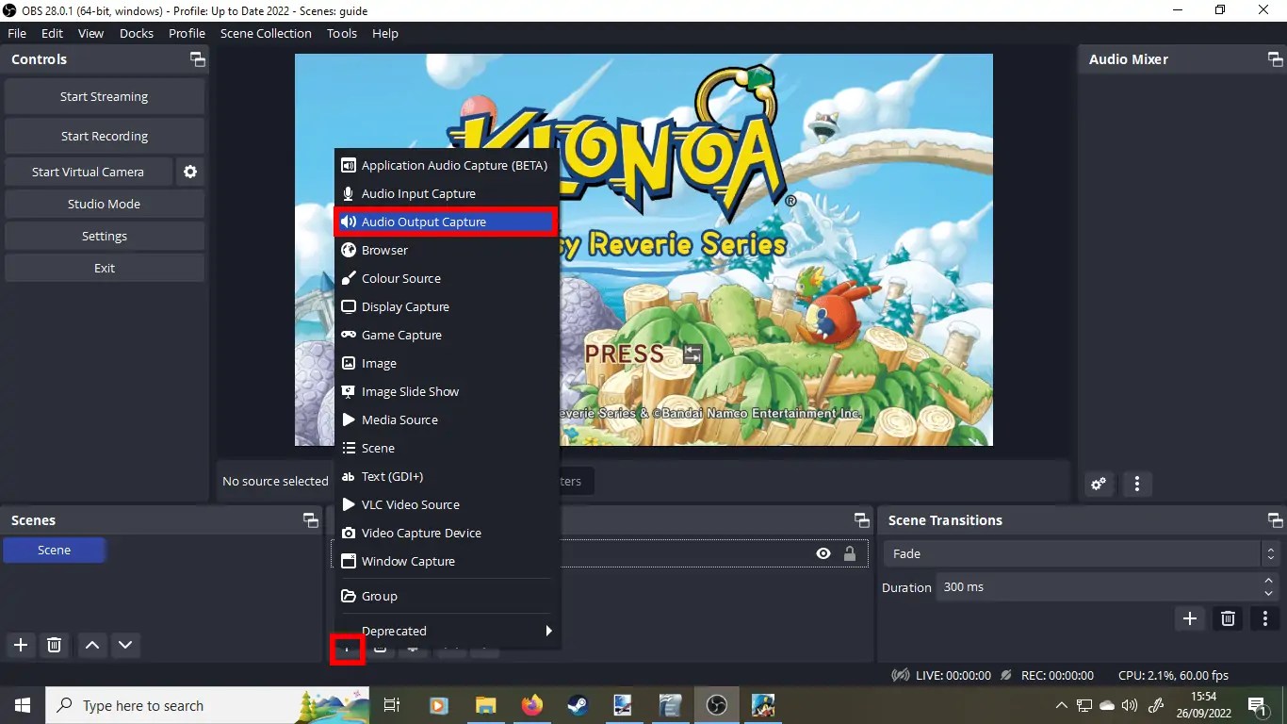Open the Scene Collection menu
The image size is (1287, 724).
click(x=266, y=33)
